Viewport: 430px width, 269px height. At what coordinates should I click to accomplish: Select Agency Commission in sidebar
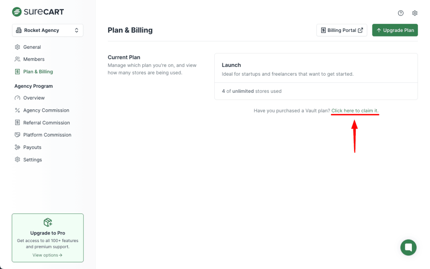coord(46,111)
